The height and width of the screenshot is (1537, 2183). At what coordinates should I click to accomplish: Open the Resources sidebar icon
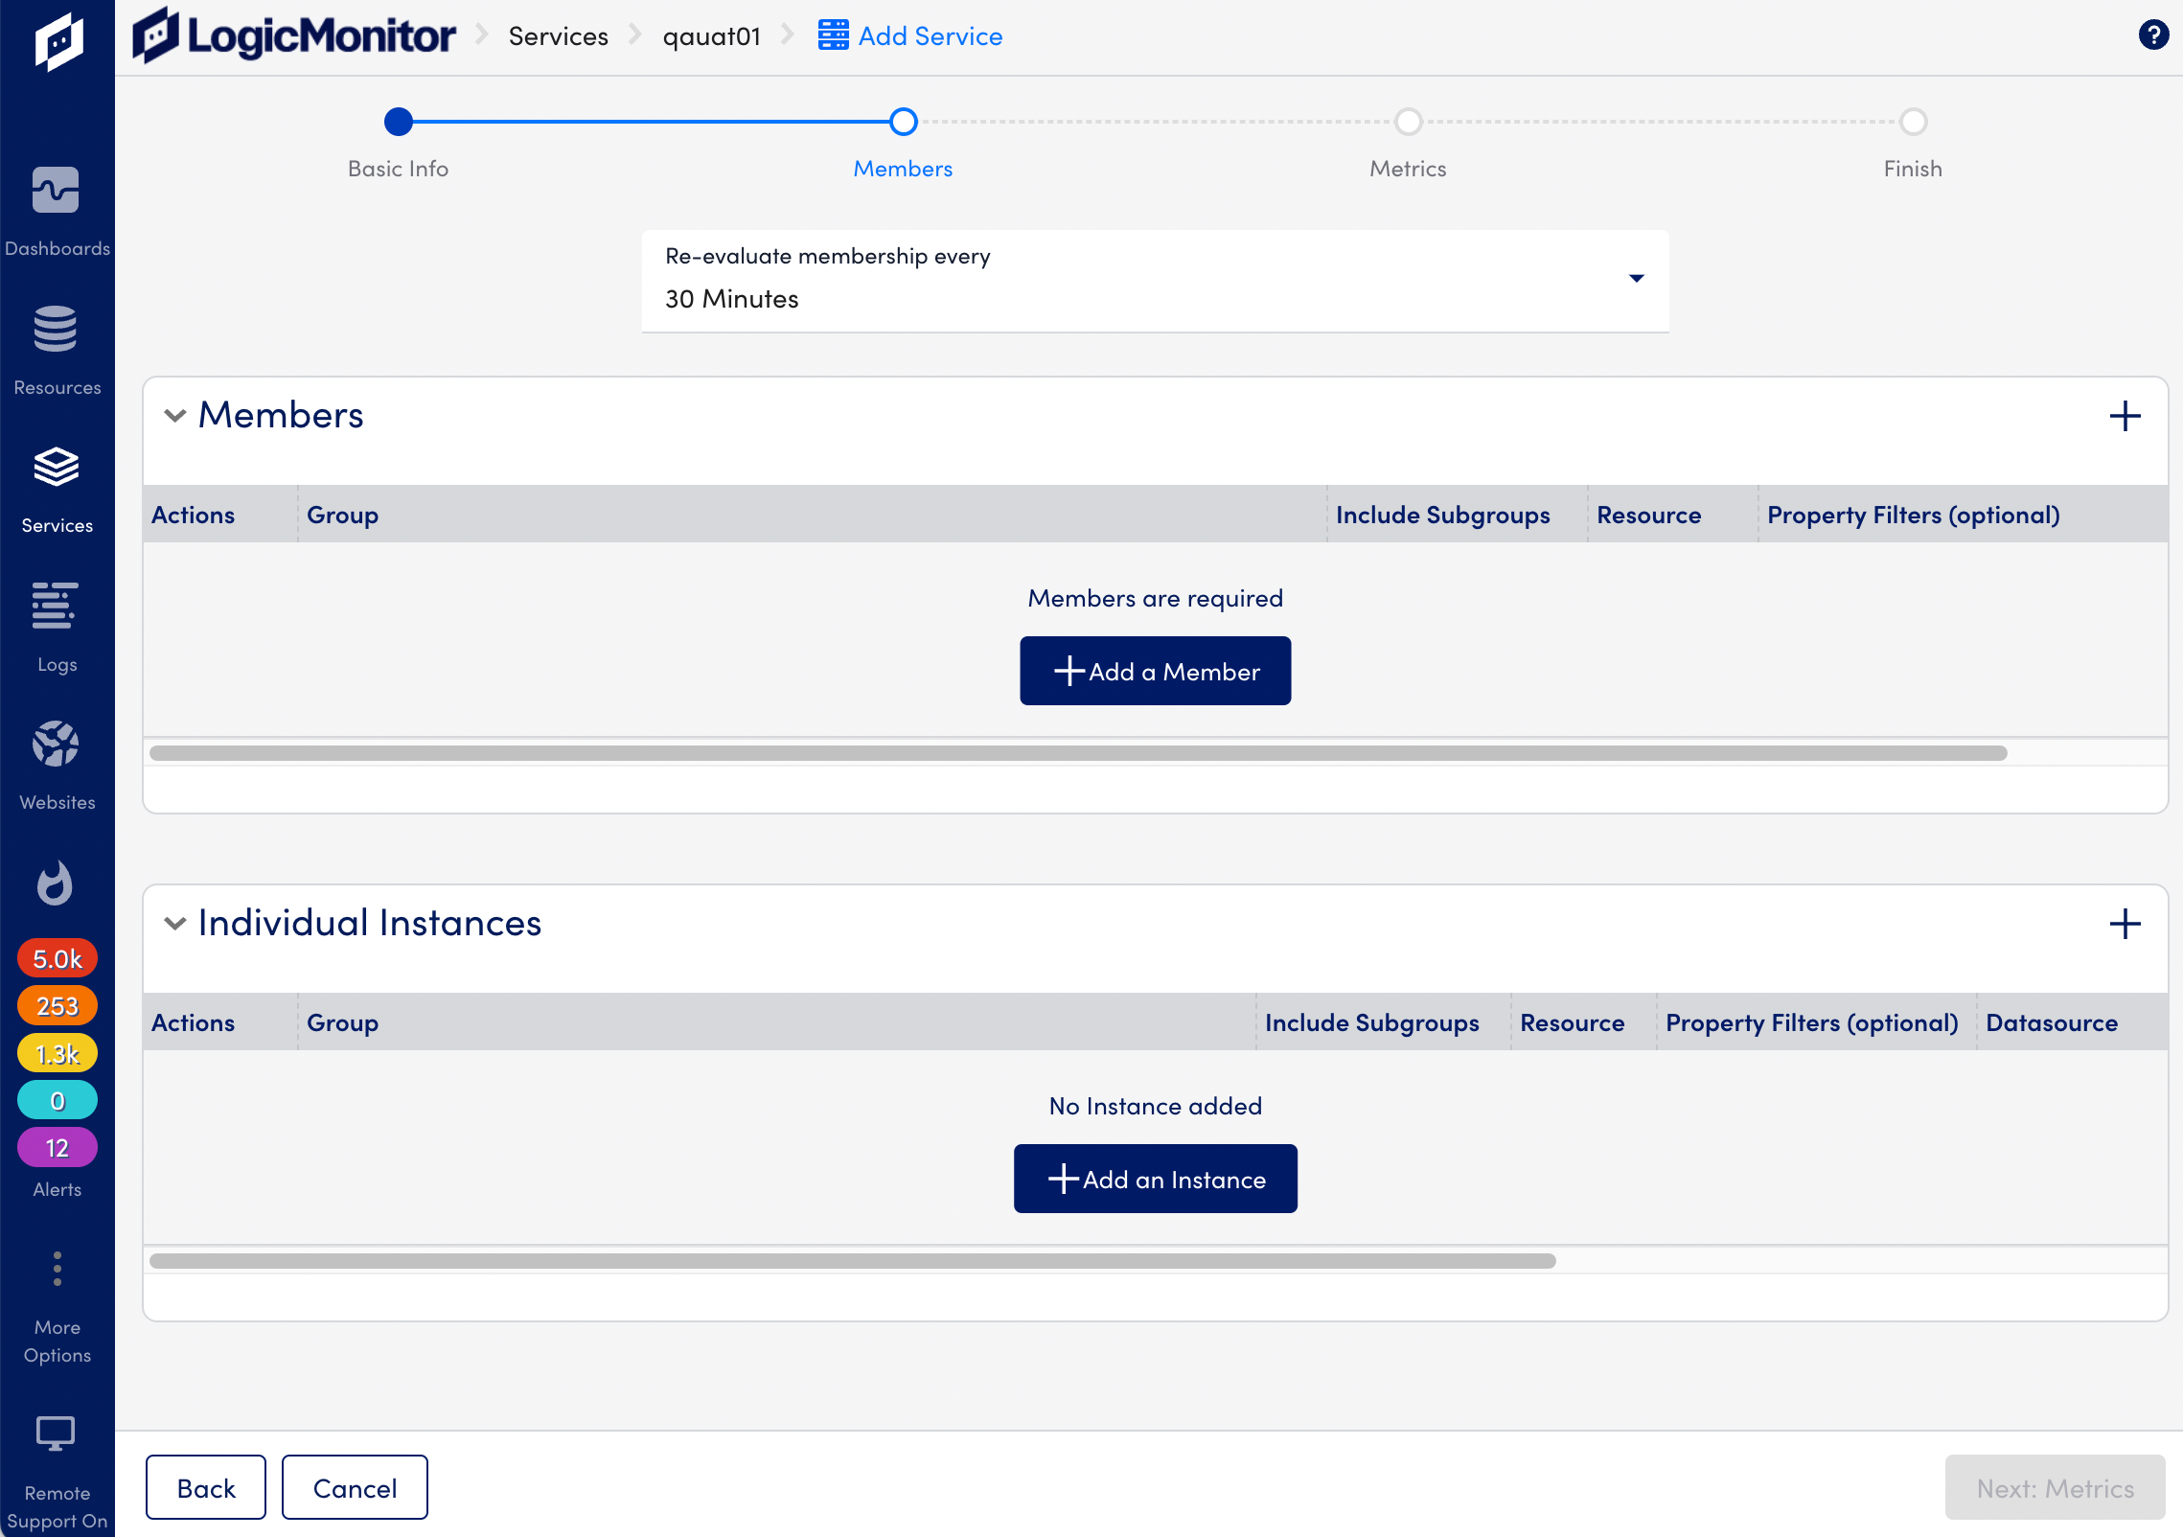click(56, 330)
